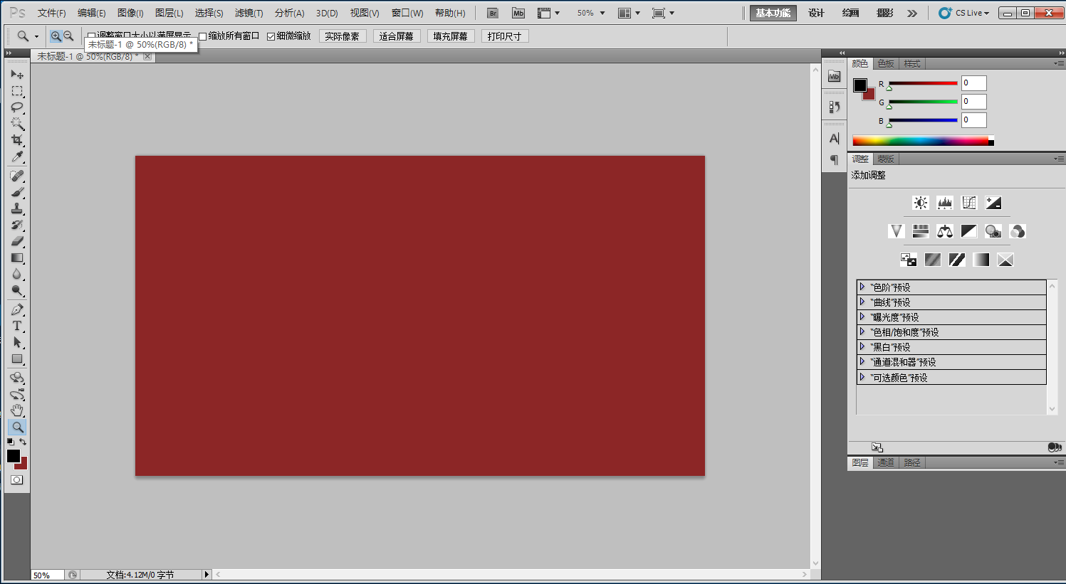
Task: Toggle Resize Windows To Fit checkbox
Action: [x=91, y=36]
